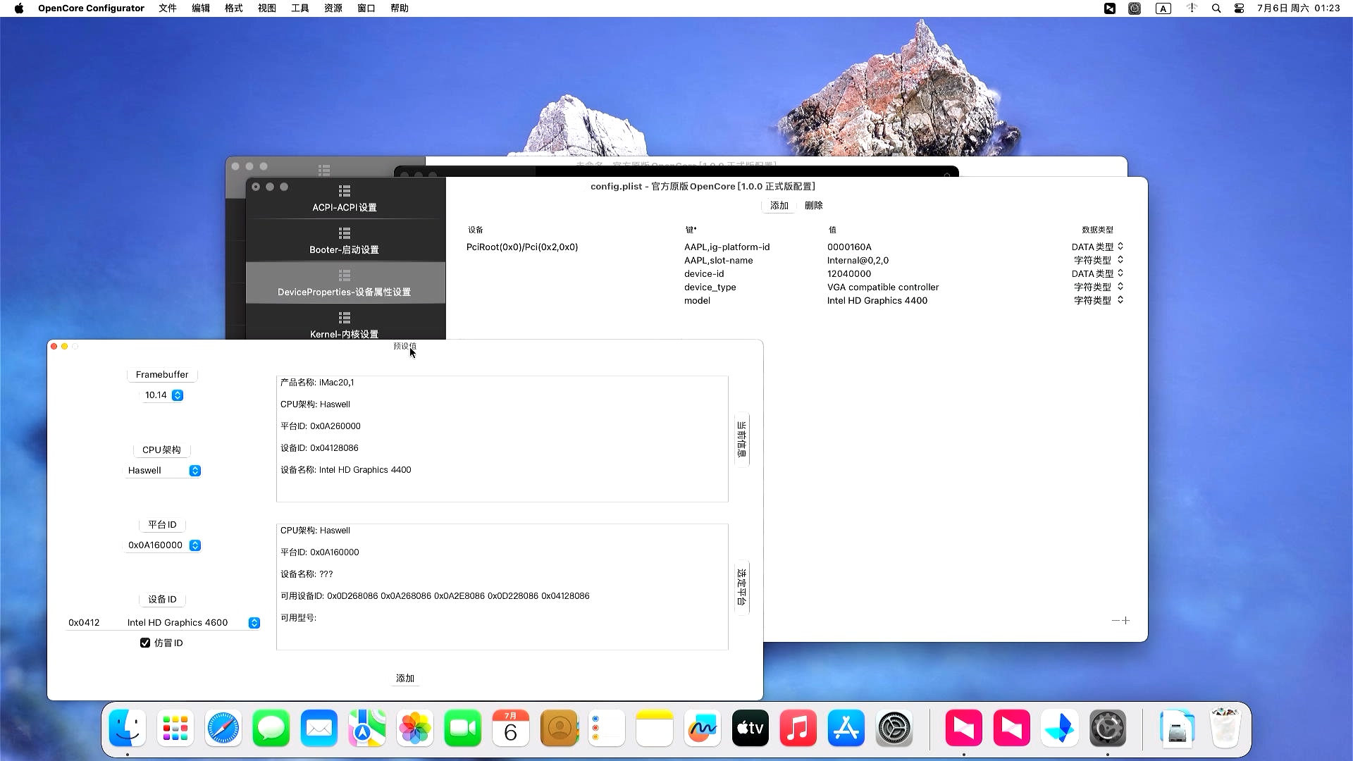Open CPU架构 Haswell dropdown
The image size is (1353, 761).
[x=163, y=471]
